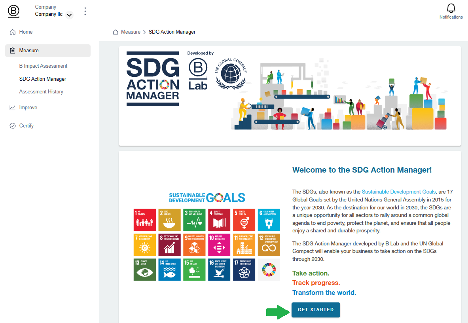This screenshot has height=323, width=468.
Task: Go to Home in sidebar
Action: [48, 32]
